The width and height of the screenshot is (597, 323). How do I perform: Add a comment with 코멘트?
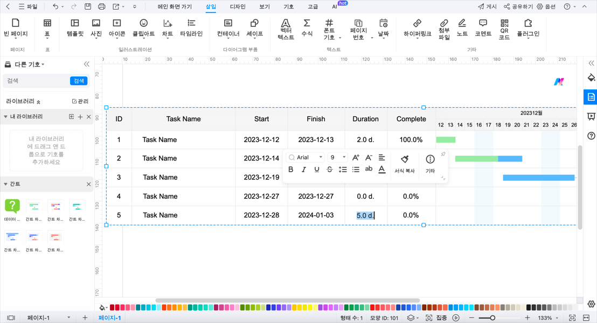click(x=483, y=28)
